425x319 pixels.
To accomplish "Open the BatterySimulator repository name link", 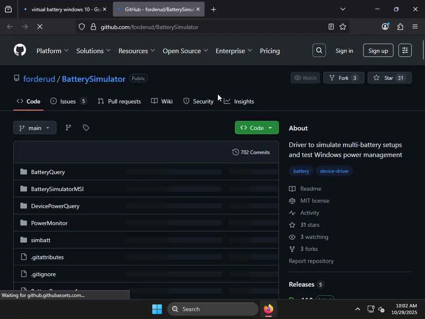I will point(93,79).
